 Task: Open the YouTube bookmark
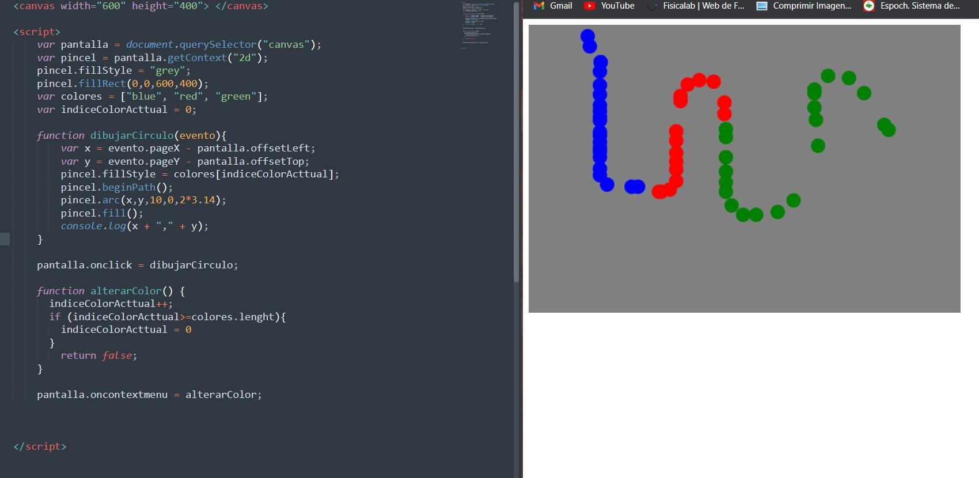[609, 6]
